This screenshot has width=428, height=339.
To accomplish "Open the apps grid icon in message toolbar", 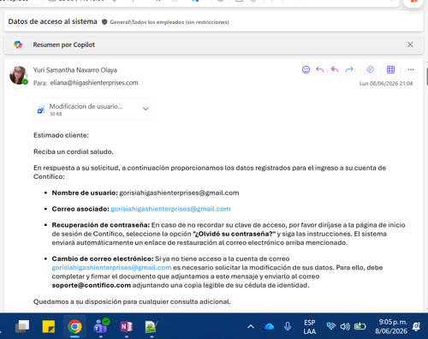I will (x=390, y=69).
